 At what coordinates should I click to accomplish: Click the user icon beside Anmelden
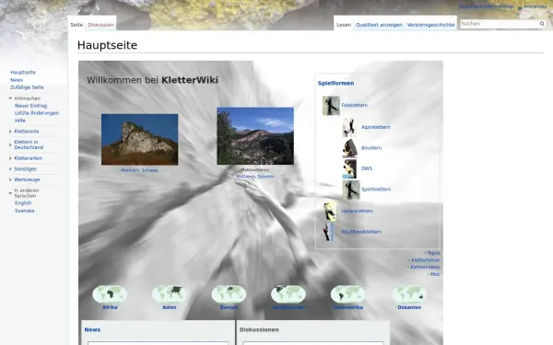pos(520,7)
